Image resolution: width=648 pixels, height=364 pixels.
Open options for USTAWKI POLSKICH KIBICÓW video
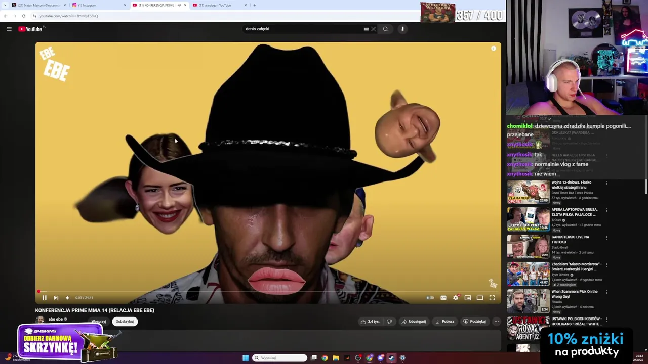607,320
